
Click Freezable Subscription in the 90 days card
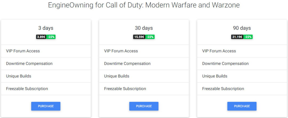click(223, 89)
